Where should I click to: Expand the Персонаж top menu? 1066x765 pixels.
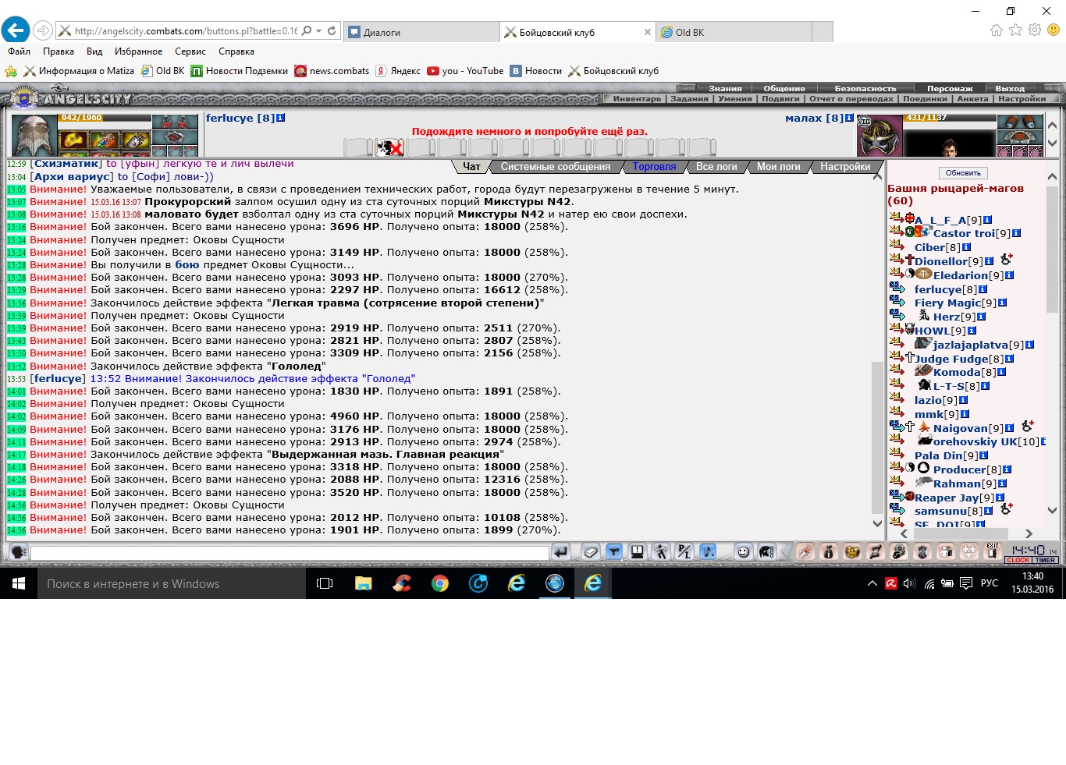coord(950,88)
